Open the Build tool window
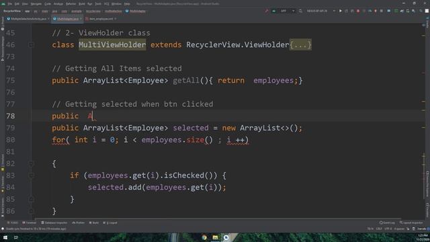 (94, 223)
